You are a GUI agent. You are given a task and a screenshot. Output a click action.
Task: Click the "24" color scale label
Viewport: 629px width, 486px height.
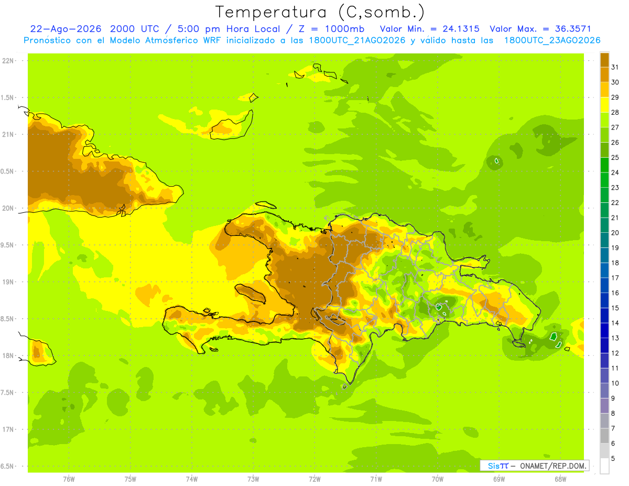(615, 172)
